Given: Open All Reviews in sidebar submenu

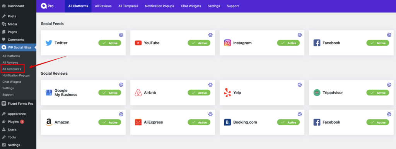Looking at the screenshot, I should tap(10, 63).
